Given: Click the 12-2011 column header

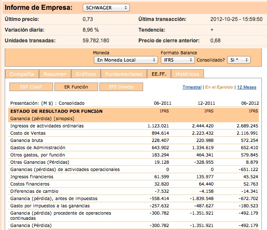Looking at the screenshot, I should tap(206, 103).
